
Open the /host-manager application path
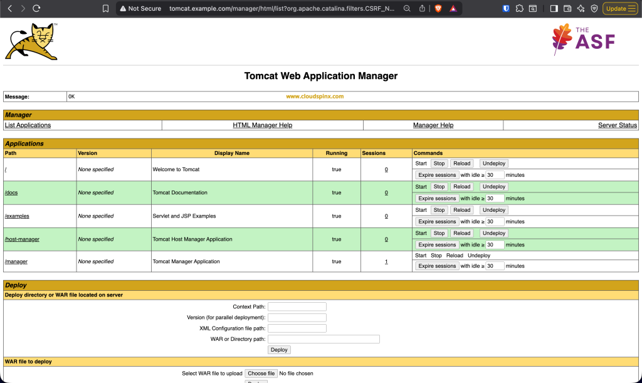[x=22, y=239]
